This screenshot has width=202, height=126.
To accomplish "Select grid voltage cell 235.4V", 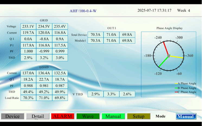I will [x=60, y=26].
